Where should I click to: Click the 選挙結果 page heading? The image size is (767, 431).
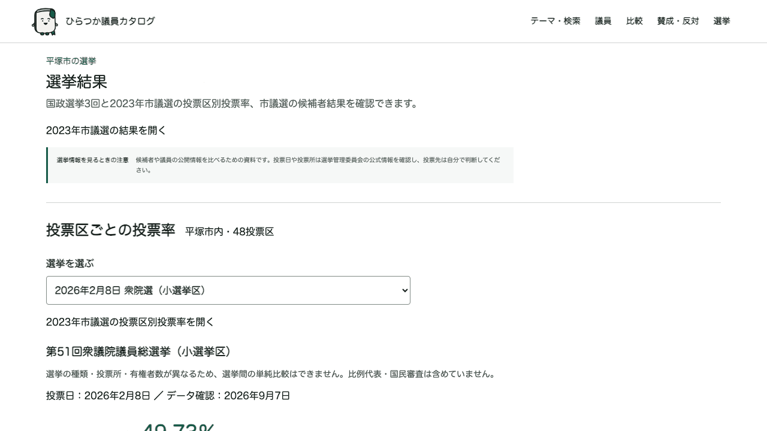[77, 82]
